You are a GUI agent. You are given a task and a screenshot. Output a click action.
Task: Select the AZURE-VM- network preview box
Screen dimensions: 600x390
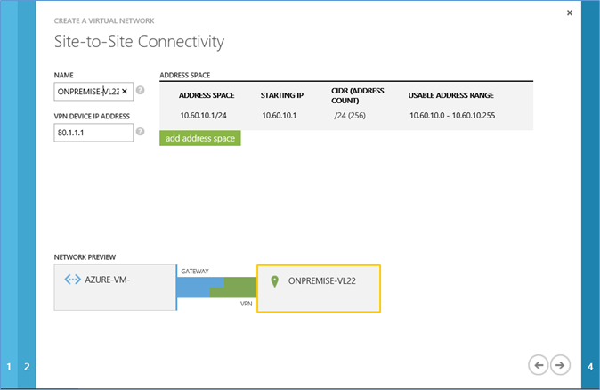click(115, 287)
